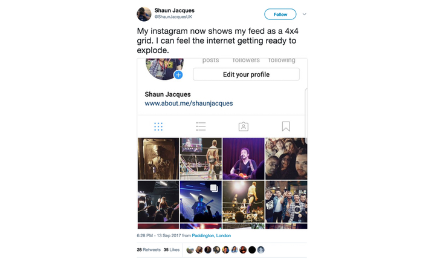
Task: Switch to the list view icon
Action: (201, 126)
